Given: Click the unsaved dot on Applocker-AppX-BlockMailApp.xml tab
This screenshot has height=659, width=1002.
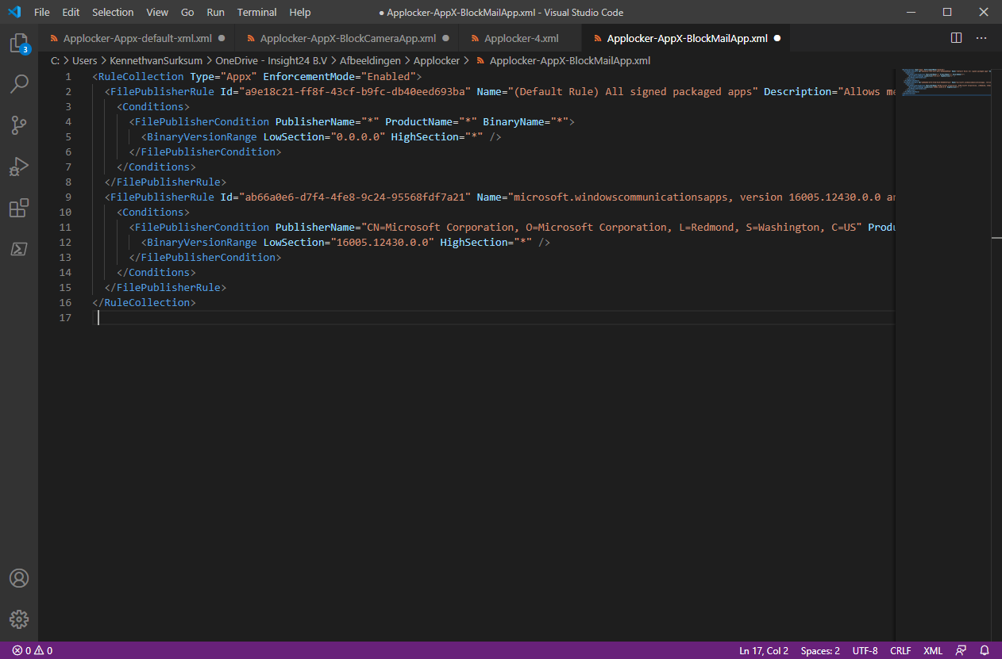Looking at the screenshot, I should (x=777, y=38).
